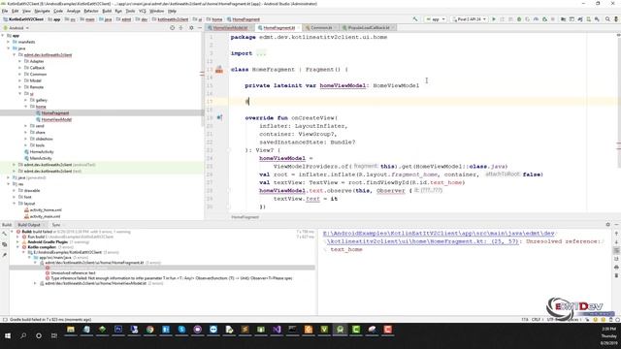621x349 pixels.
Task: Click the class gutter icon beside HomeFragment line
Action: pos(219,70)
